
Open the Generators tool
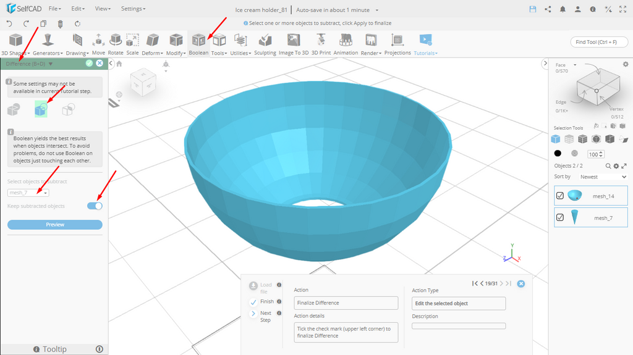pos(48,44)
